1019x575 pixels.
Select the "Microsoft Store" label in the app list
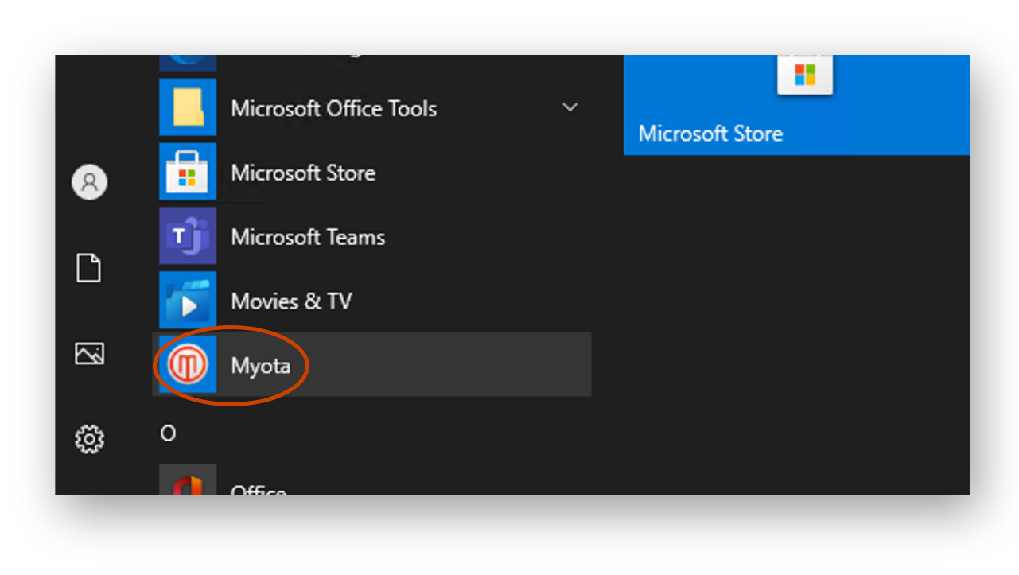[x=303, y=173]
